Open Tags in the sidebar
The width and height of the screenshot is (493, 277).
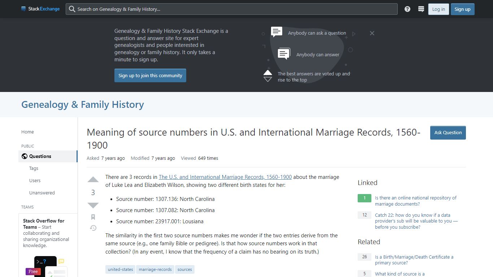[34, 168]
